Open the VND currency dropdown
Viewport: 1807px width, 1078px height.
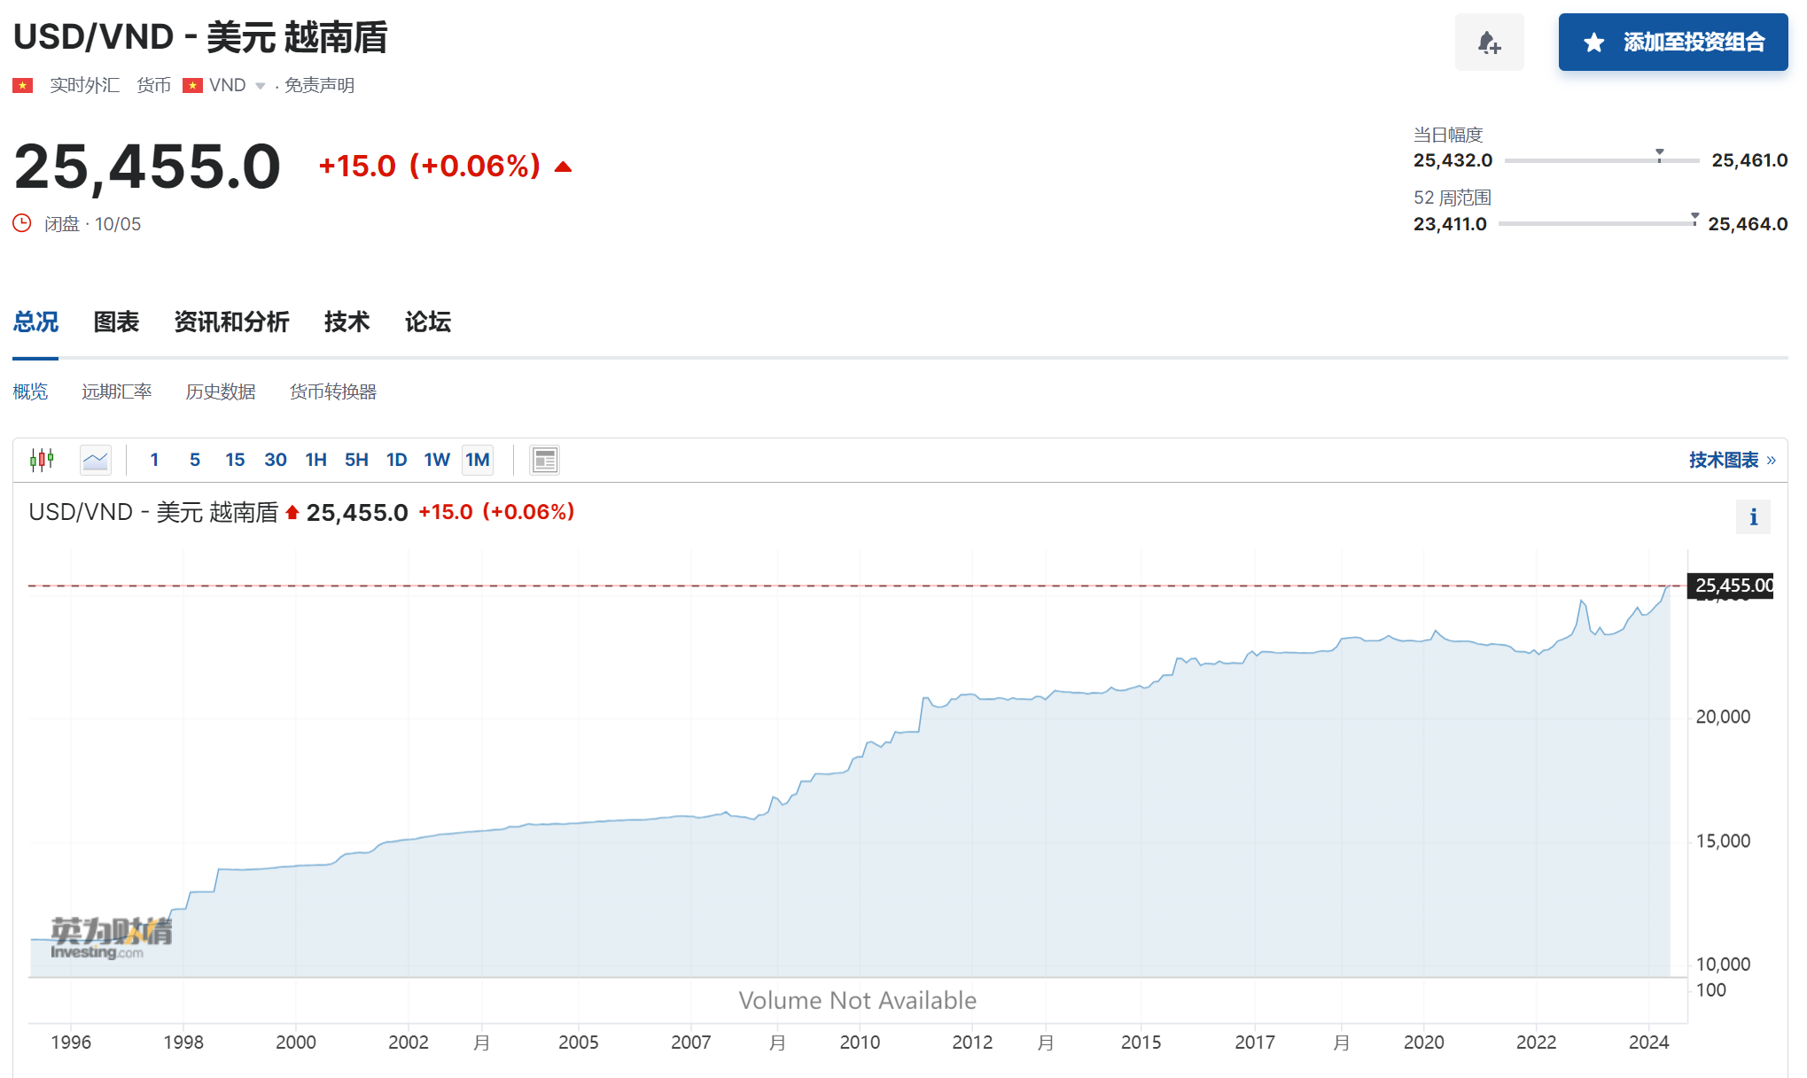point(261,86)
